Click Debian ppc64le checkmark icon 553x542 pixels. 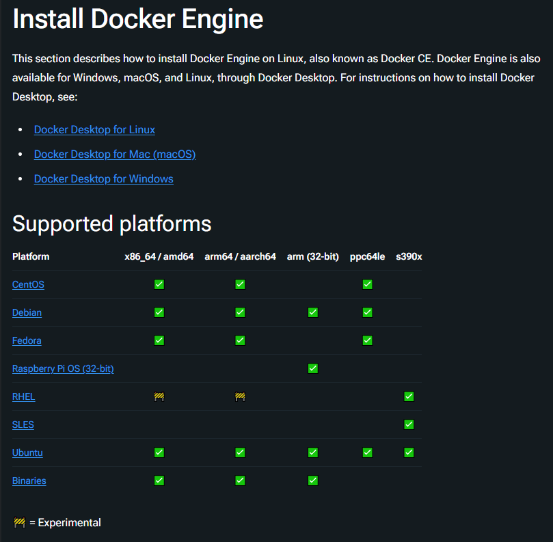tap(368, 312)
